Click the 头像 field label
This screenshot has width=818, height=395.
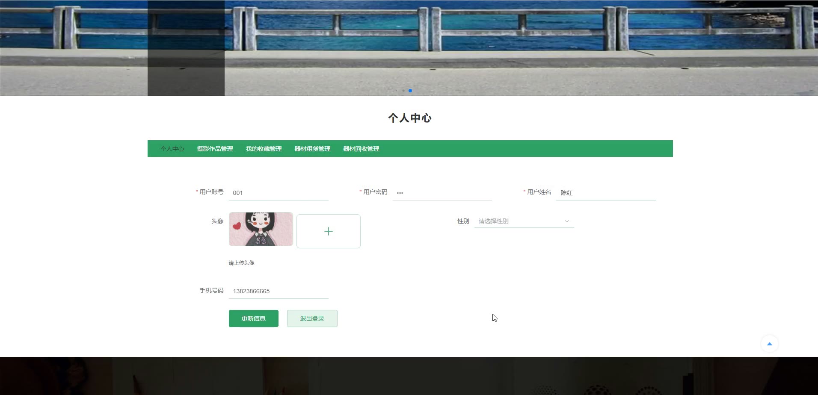(x=217, y=221)
